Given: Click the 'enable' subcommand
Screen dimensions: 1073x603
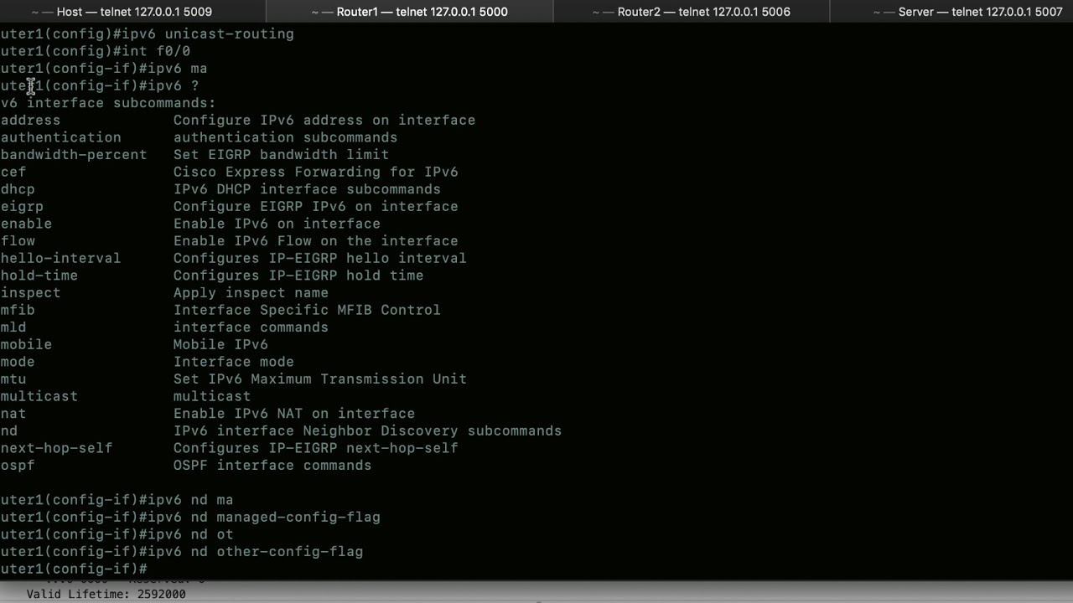Looking at the screenshot, I should click(26, 224).
